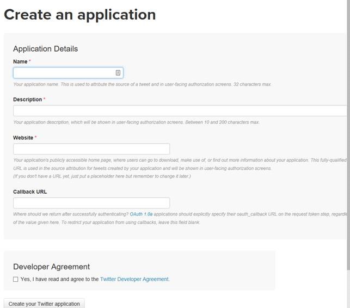Click the "Application Details" section title
Screen dimensions: 350x308
[x=45, y=48]
